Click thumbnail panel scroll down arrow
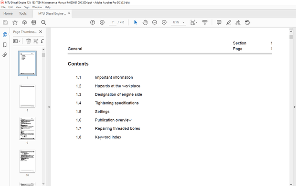This screenshot has width=296, height=186. (x=43, y=184)
